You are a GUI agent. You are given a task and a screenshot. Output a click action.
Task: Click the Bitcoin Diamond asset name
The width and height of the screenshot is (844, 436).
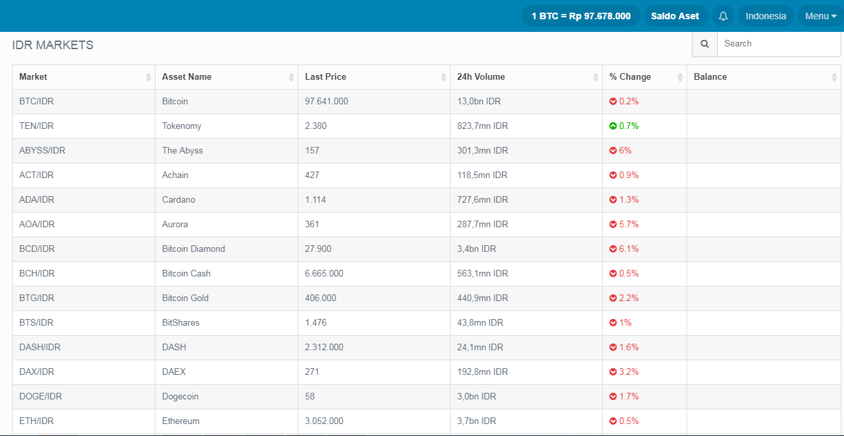(x=193, y=249)
